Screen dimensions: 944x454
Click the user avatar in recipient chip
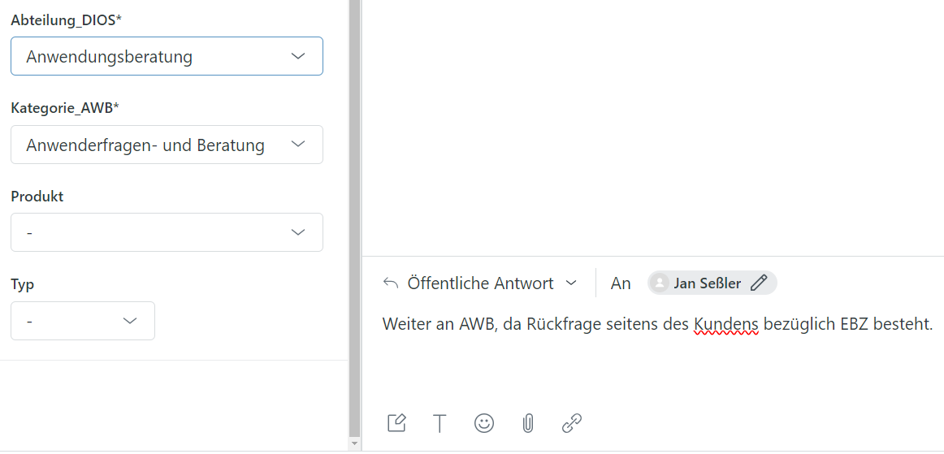(661, 283)
